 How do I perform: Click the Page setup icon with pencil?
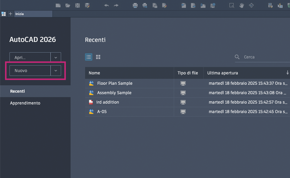coord(164,6)
